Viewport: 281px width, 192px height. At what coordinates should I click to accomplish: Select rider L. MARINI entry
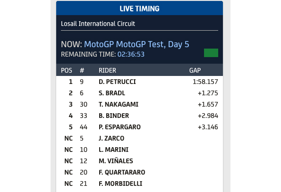tap(139, 150)
